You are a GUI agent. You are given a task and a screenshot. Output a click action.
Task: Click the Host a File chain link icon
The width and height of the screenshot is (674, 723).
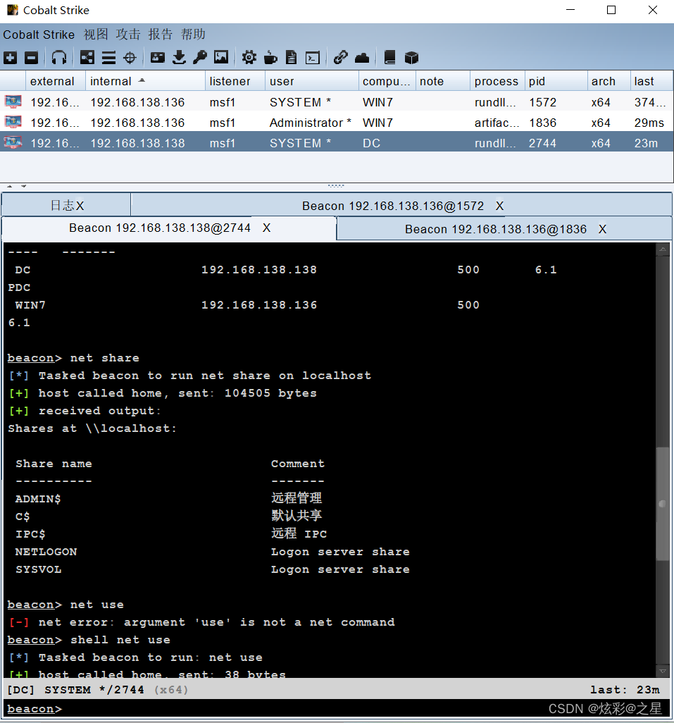pos(340,58)
